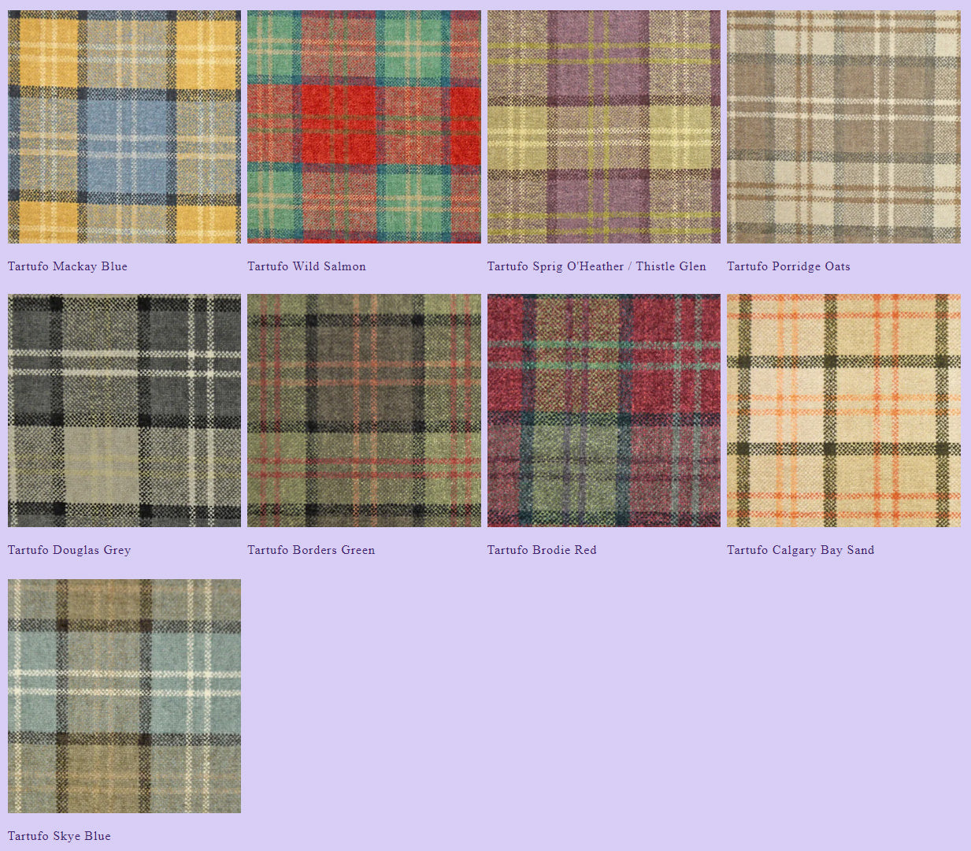View the Tartufo Porridge Oats fabric image
Screen dimensions: 971x851
843,127
